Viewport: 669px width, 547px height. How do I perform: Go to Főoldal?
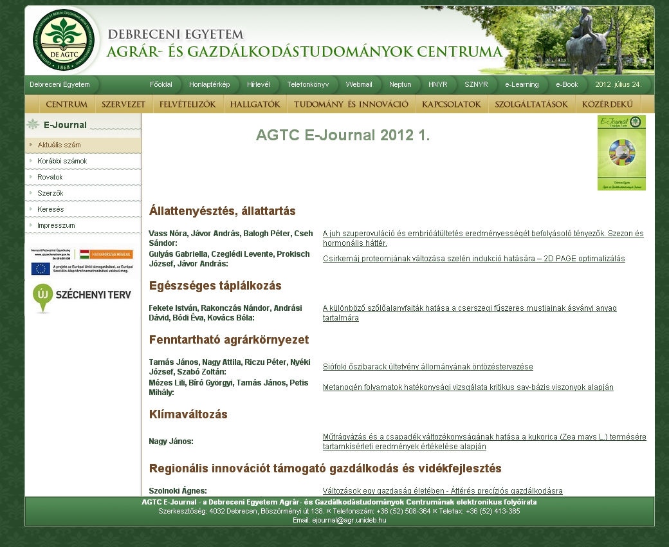161,84
